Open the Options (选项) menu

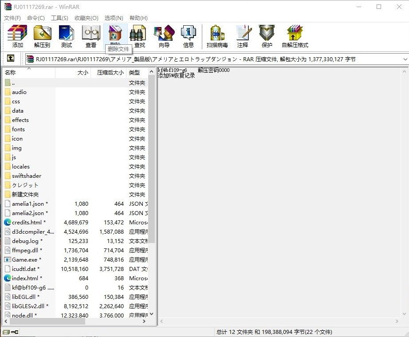(114, 18)
